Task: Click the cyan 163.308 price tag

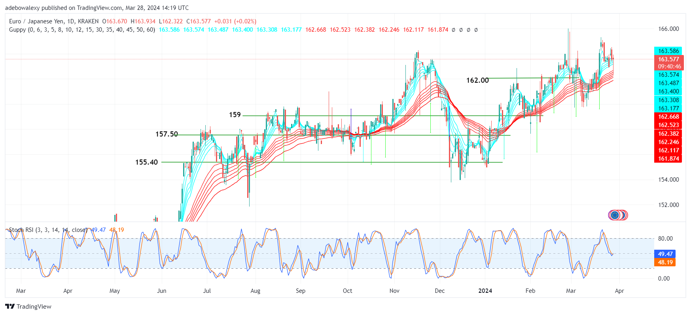Action: 668,100
